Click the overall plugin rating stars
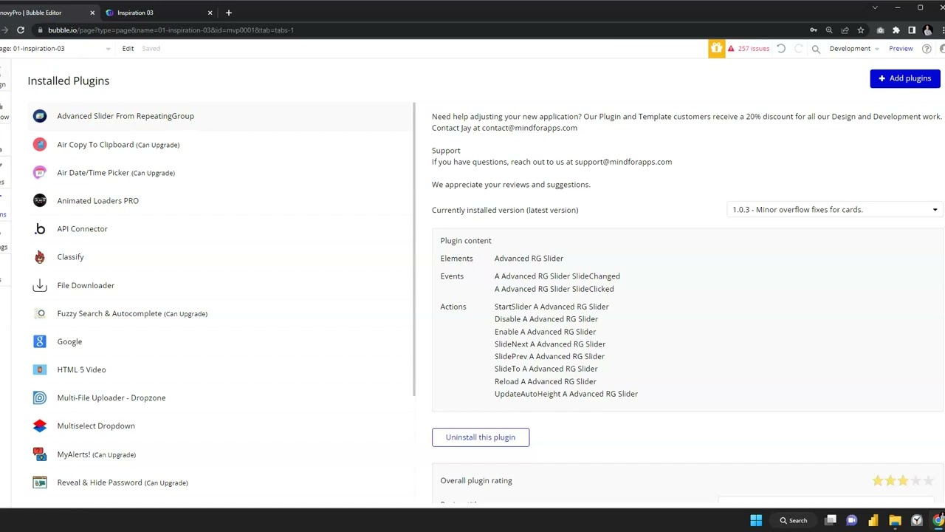 (x=903, y=481)
